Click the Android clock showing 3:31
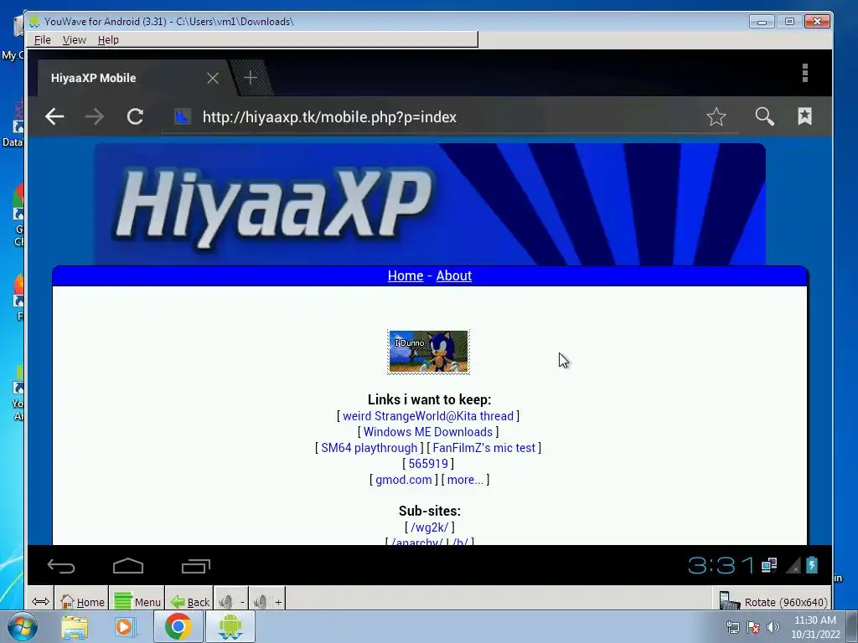This screenshot has width=858, height=643. click(x=721, y=565)
